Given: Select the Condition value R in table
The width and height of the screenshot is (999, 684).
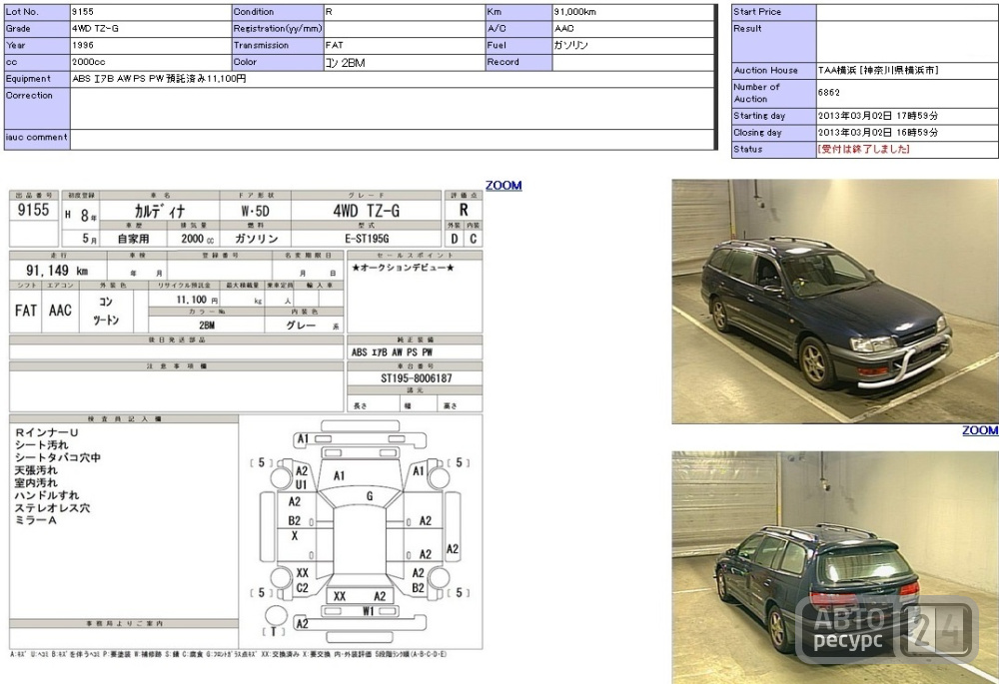Looking at the screenshot, I should pyautogui.click(x=329, y=12).
